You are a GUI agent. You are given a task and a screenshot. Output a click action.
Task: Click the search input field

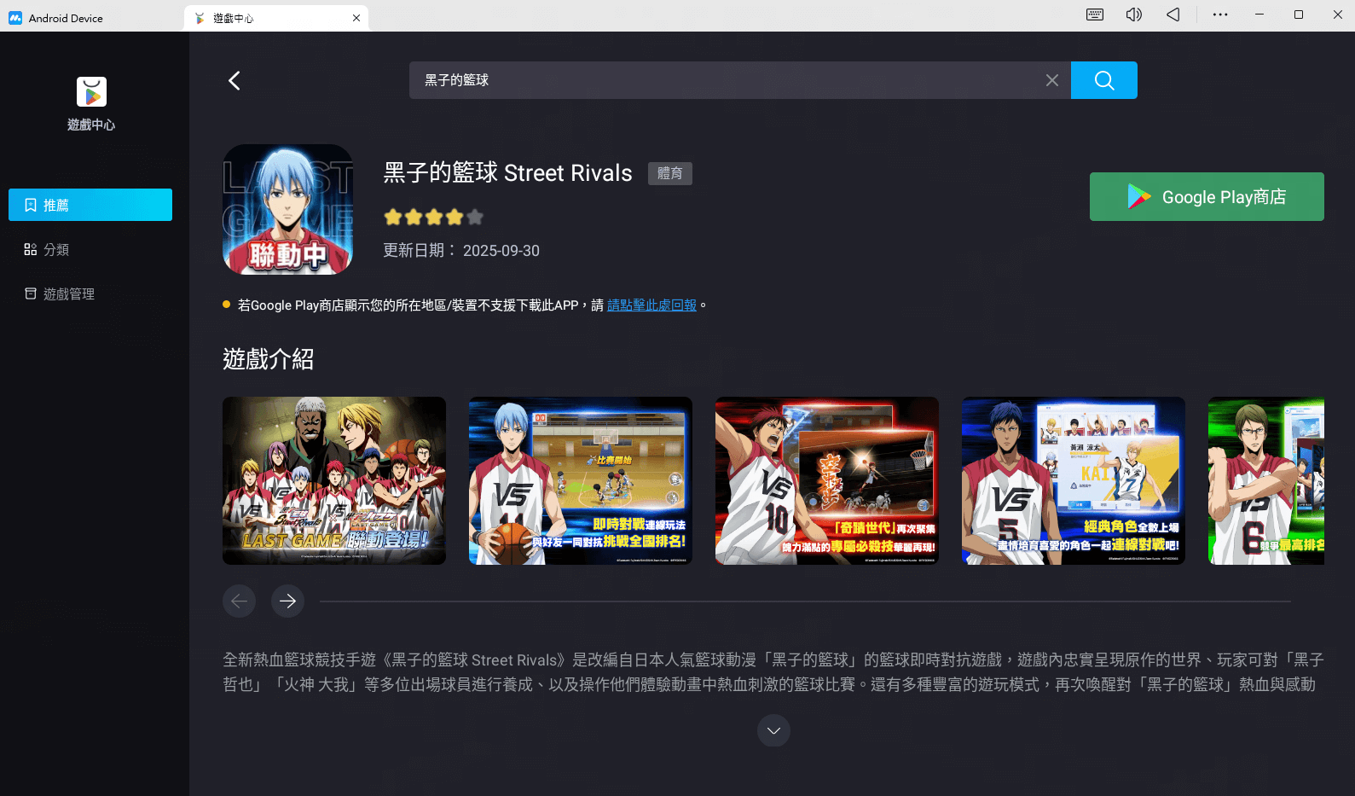coord(725,80)
